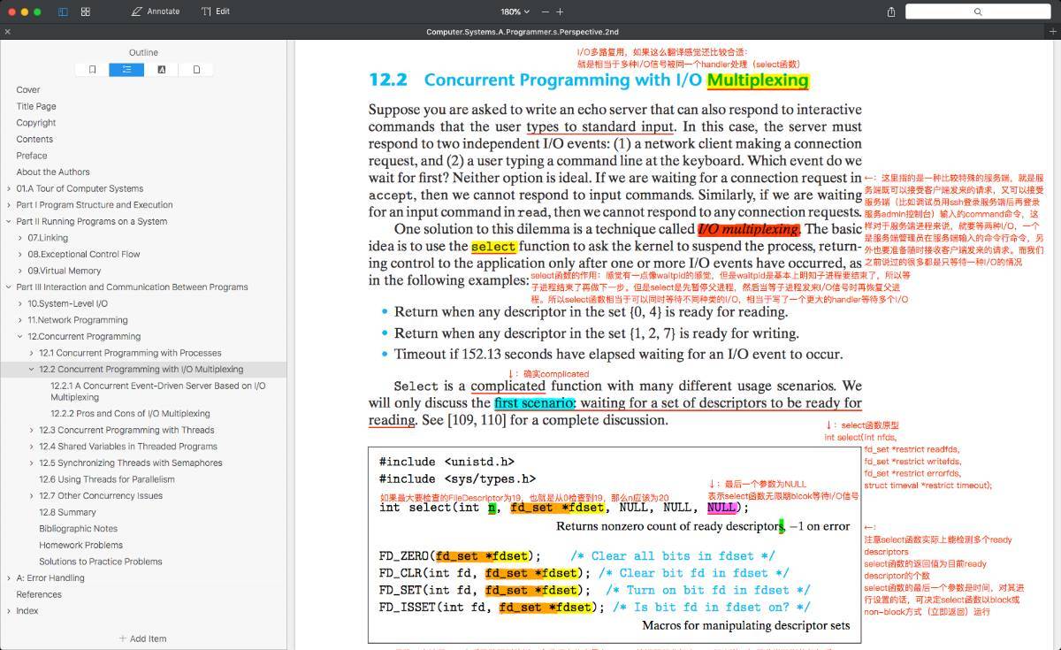Click the yellow-highlighted select word

tap(493, 247)
